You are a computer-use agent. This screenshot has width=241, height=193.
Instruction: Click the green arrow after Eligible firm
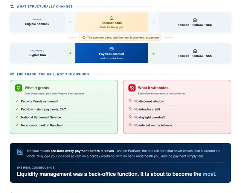point(70,53)
